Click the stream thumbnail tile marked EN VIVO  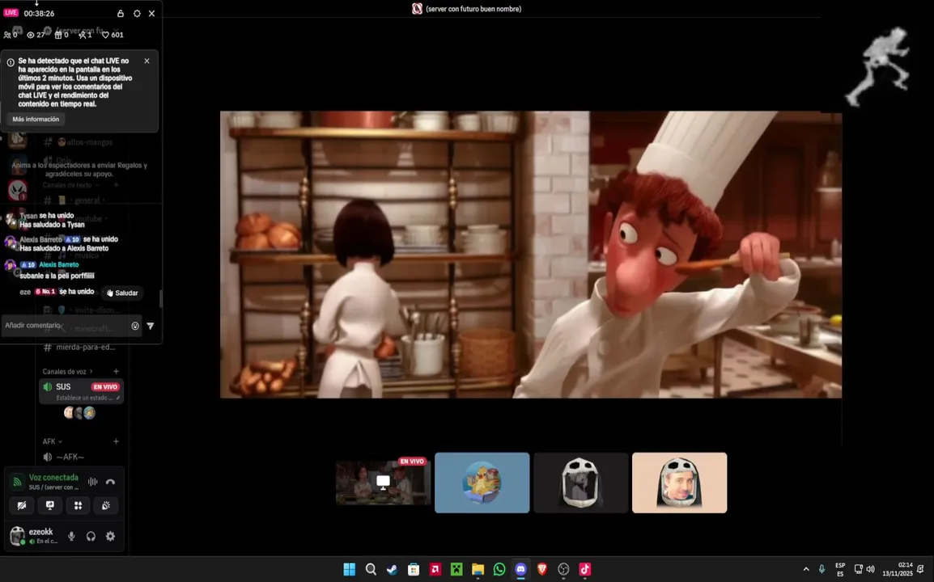tap(383, 483)
